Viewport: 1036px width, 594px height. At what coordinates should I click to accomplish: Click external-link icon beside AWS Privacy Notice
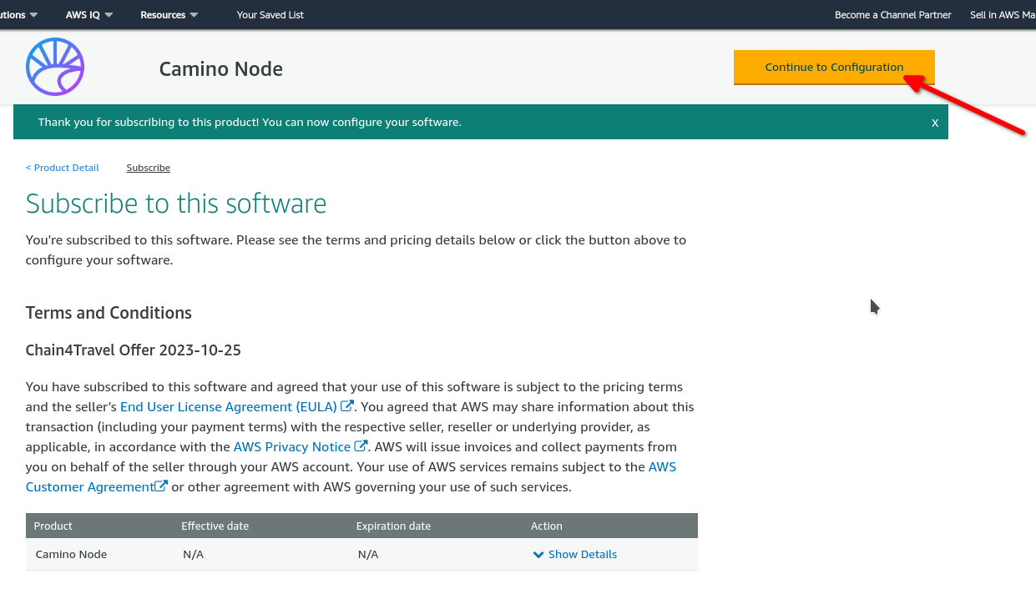click(x=361, y=446)
